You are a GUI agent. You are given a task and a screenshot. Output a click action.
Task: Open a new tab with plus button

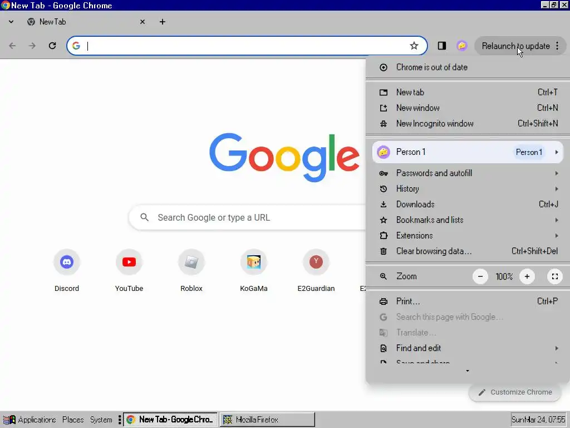162,22
